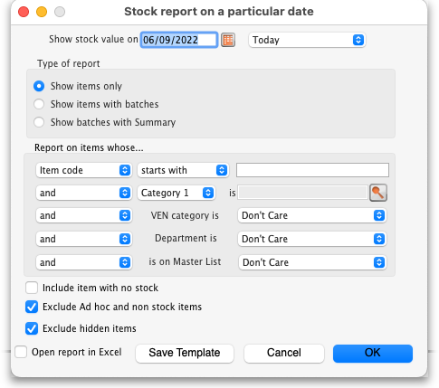
Task: Select Show batches with Summary option
Action: coord(39,122)
